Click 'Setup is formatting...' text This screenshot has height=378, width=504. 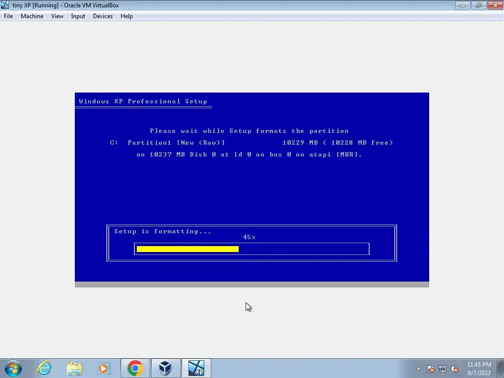coord(162,231)
